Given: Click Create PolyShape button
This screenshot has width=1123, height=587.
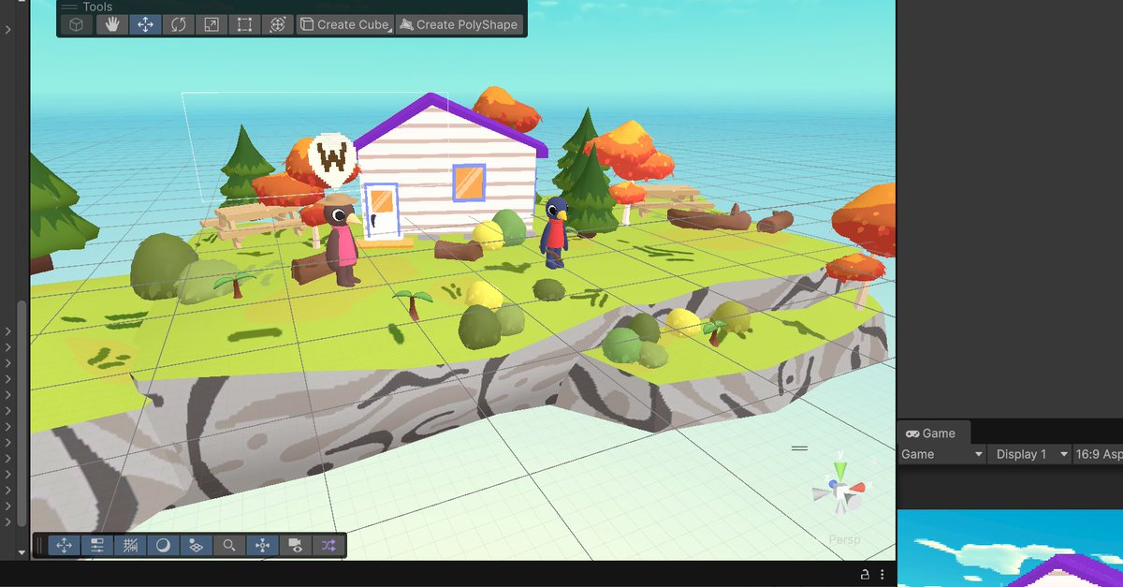Looking at the screenshot, I should [459, 24].
